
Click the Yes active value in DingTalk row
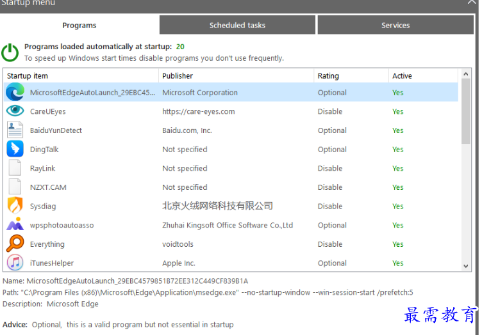click(398, 150)
